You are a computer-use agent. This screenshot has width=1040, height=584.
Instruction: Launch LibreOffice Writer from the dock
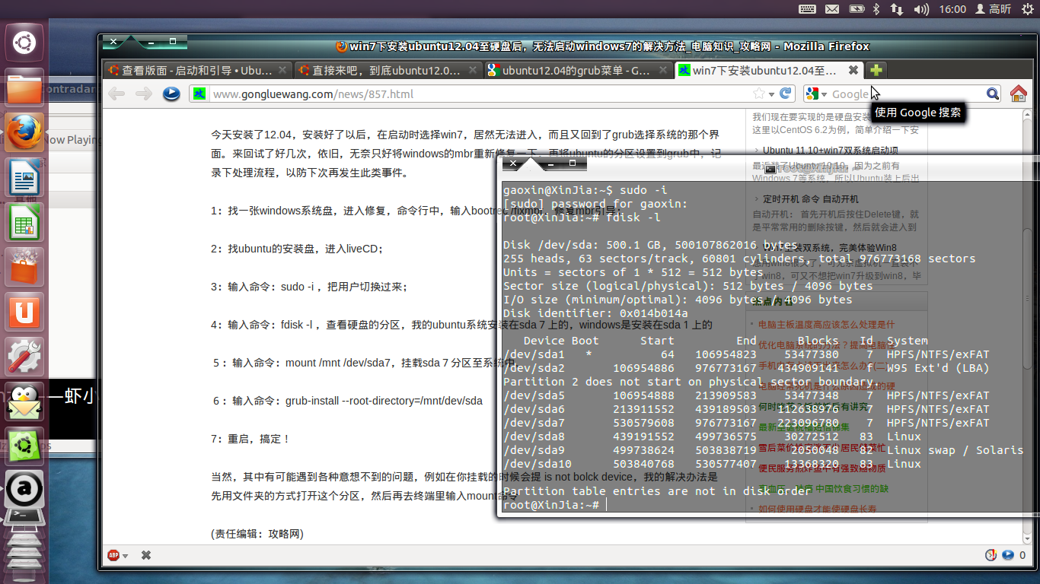coord(24,176)
